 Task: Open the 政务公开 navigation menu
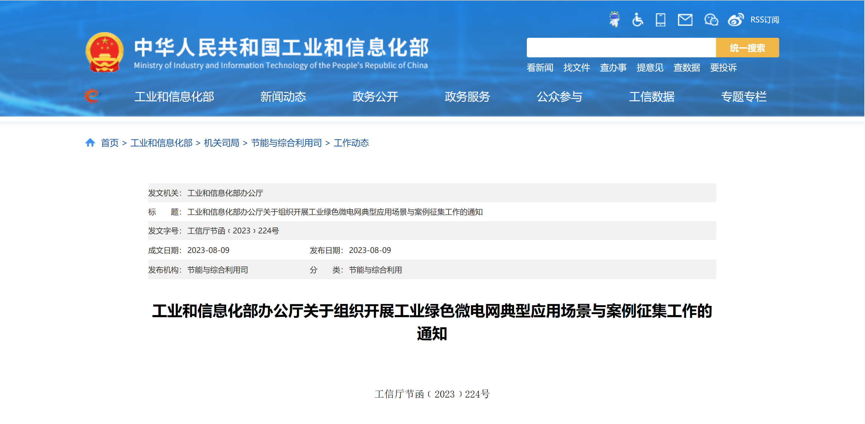click(375, 96)
